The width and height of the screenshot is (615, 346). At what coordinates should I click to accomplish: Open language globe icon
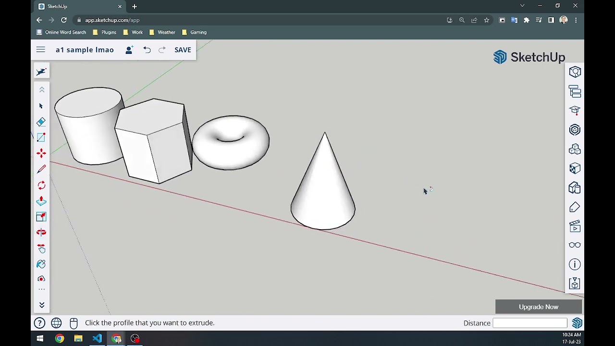pyautogui.click(x=56, y=323)
